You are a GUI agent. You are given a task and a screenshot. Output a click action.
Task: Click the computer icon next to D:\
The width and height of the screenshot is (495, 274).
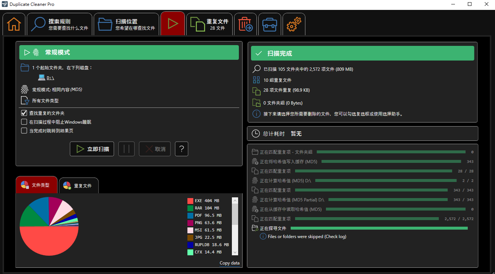coord(42,77)
